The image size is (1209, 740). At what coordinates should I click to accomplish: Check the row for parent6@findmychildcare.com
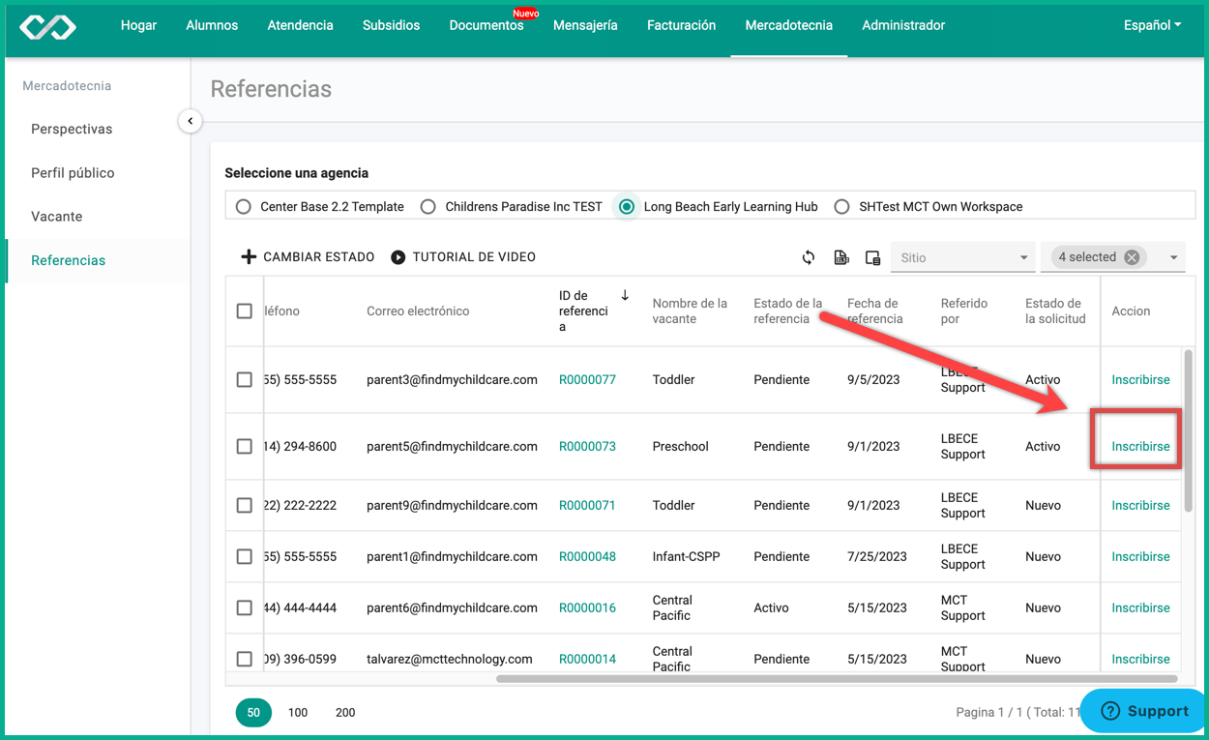(x=245, y=608)
